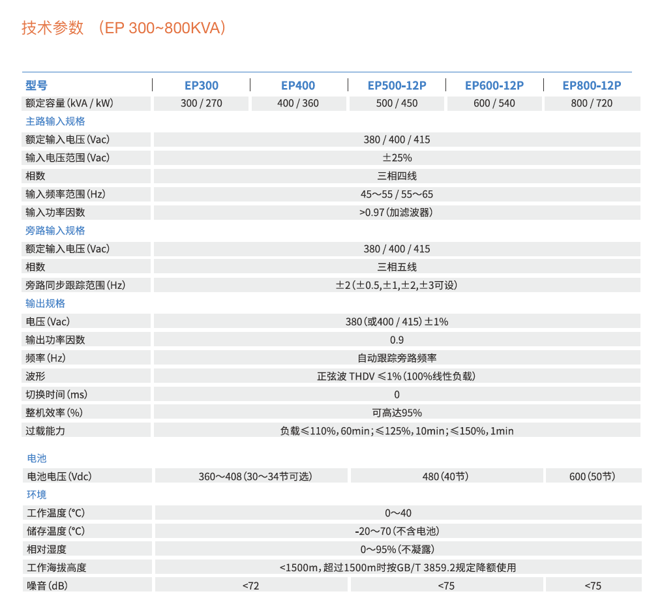Select the 波形 row label
This screenshot has height=598, width=662.
(35, 376)
